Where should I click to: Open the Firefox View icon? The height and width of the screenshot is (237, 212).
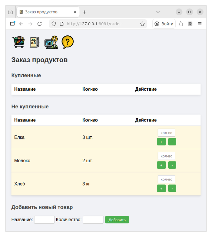pos(10,12)
